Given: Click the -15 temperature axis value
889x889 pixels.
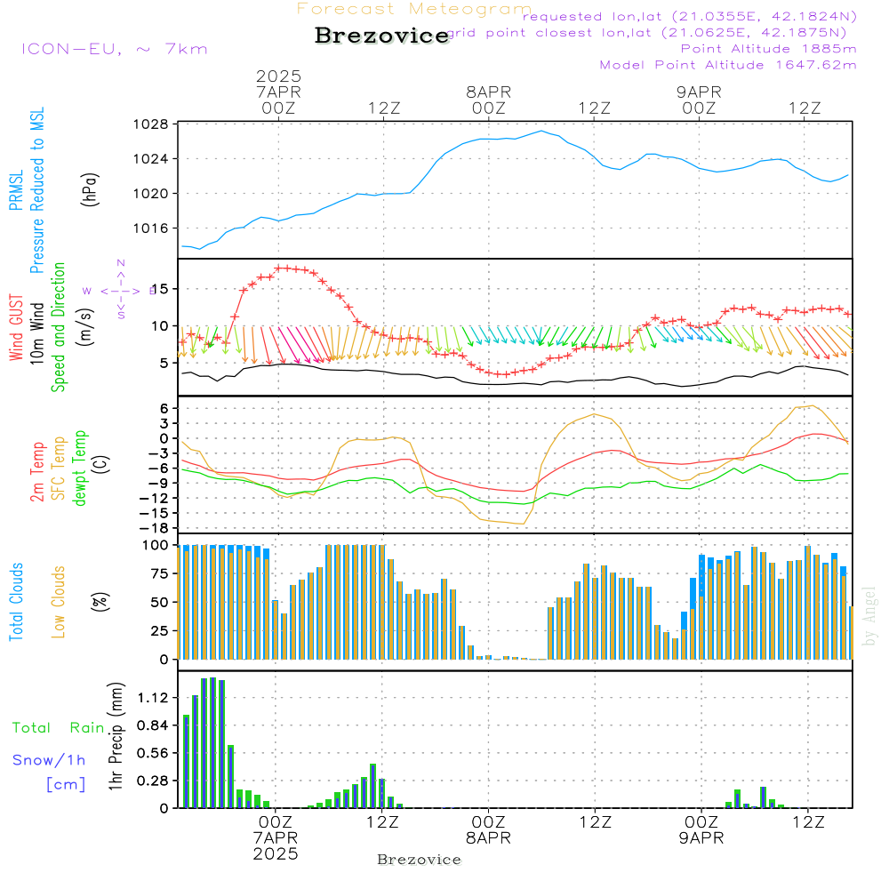Looking at the screenshot, I should pos(156,513).
